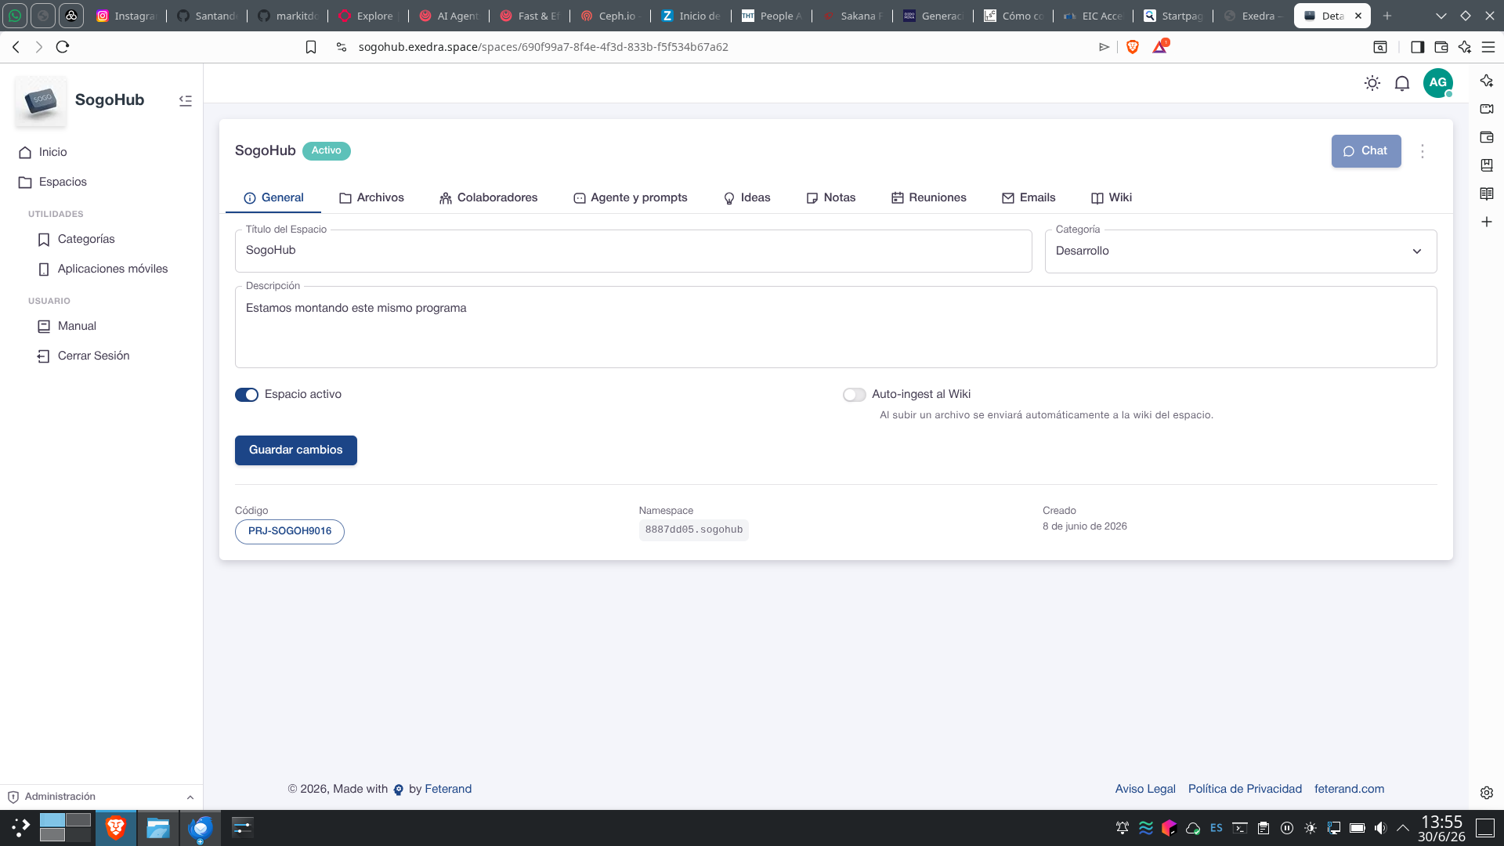The image size is (1504, 846).
Task: Open the Feterand link in the footer
Action: [448, 789]
